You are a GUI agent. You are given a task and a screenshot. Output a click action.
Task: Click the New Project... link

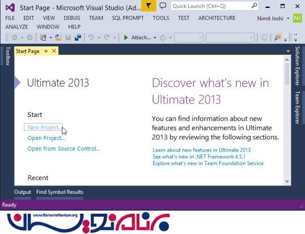[x=44, y=127]
